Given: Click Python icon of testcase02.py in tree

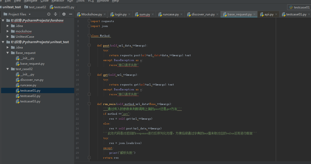Looking at the screenshot, I should pyautogui.click(x=18, y=96).
